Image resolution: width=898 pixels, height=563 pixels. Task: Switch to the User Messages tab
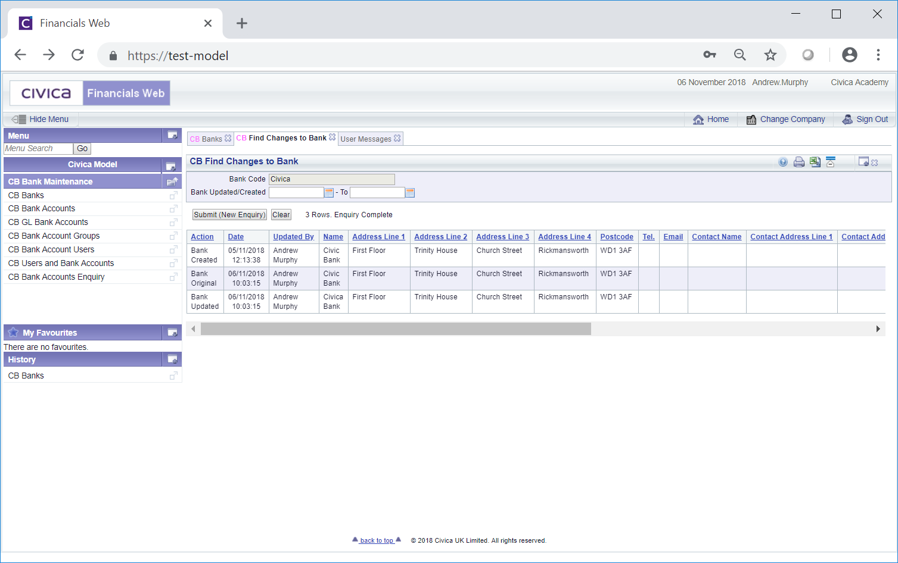click(x=366, y=139)
